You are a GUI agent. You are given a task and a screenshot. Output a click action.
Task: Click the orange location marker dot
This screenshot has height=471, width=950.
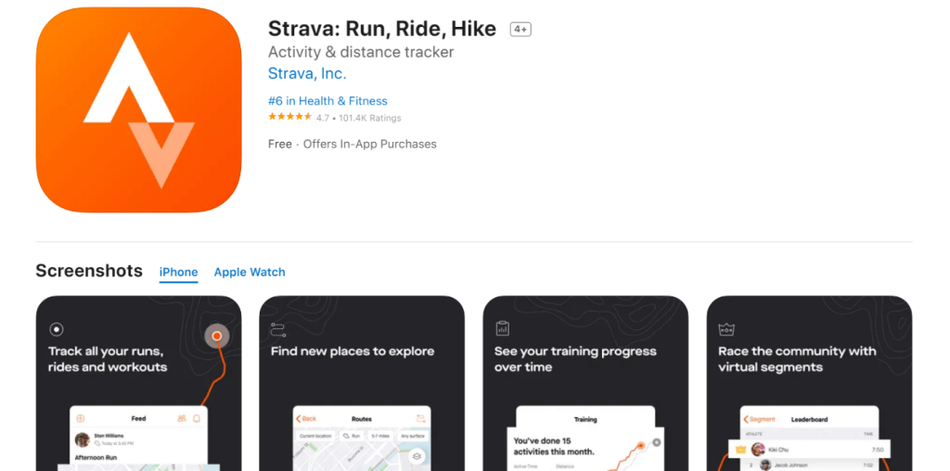click(x=217, y=336)
